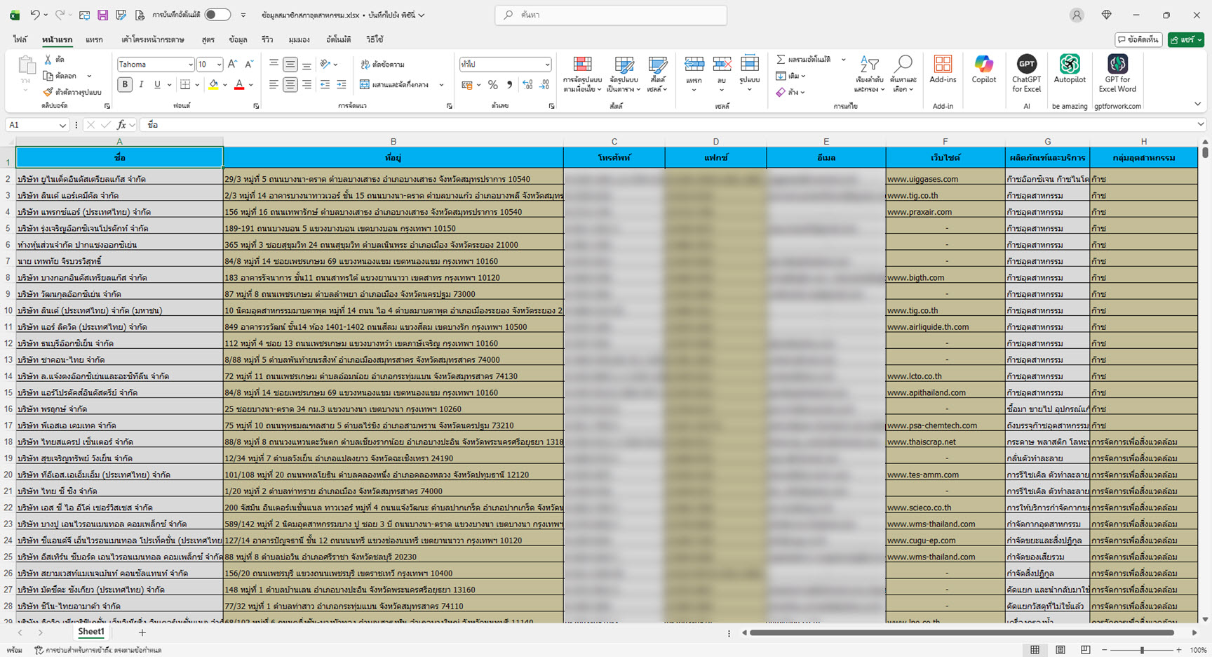This screenshot has width=1212, height=657.
Task: Click the percent style icon
Action: click(493, 85)
